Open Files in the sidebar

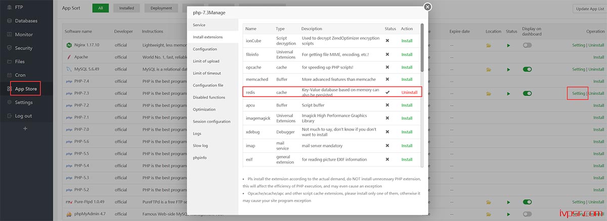20,62
